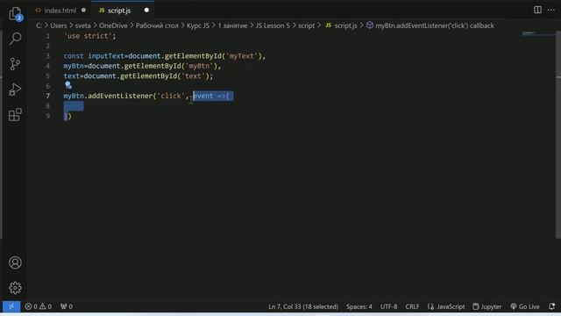Click line number 7 in gutter
561x316 pixels.
coord(48,96)
